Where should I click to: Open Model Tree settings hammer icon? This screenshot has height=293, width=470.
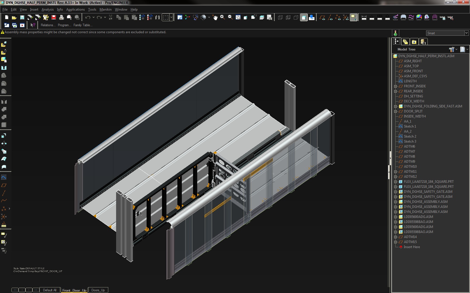pyautogui.click(x=452, y=49)
